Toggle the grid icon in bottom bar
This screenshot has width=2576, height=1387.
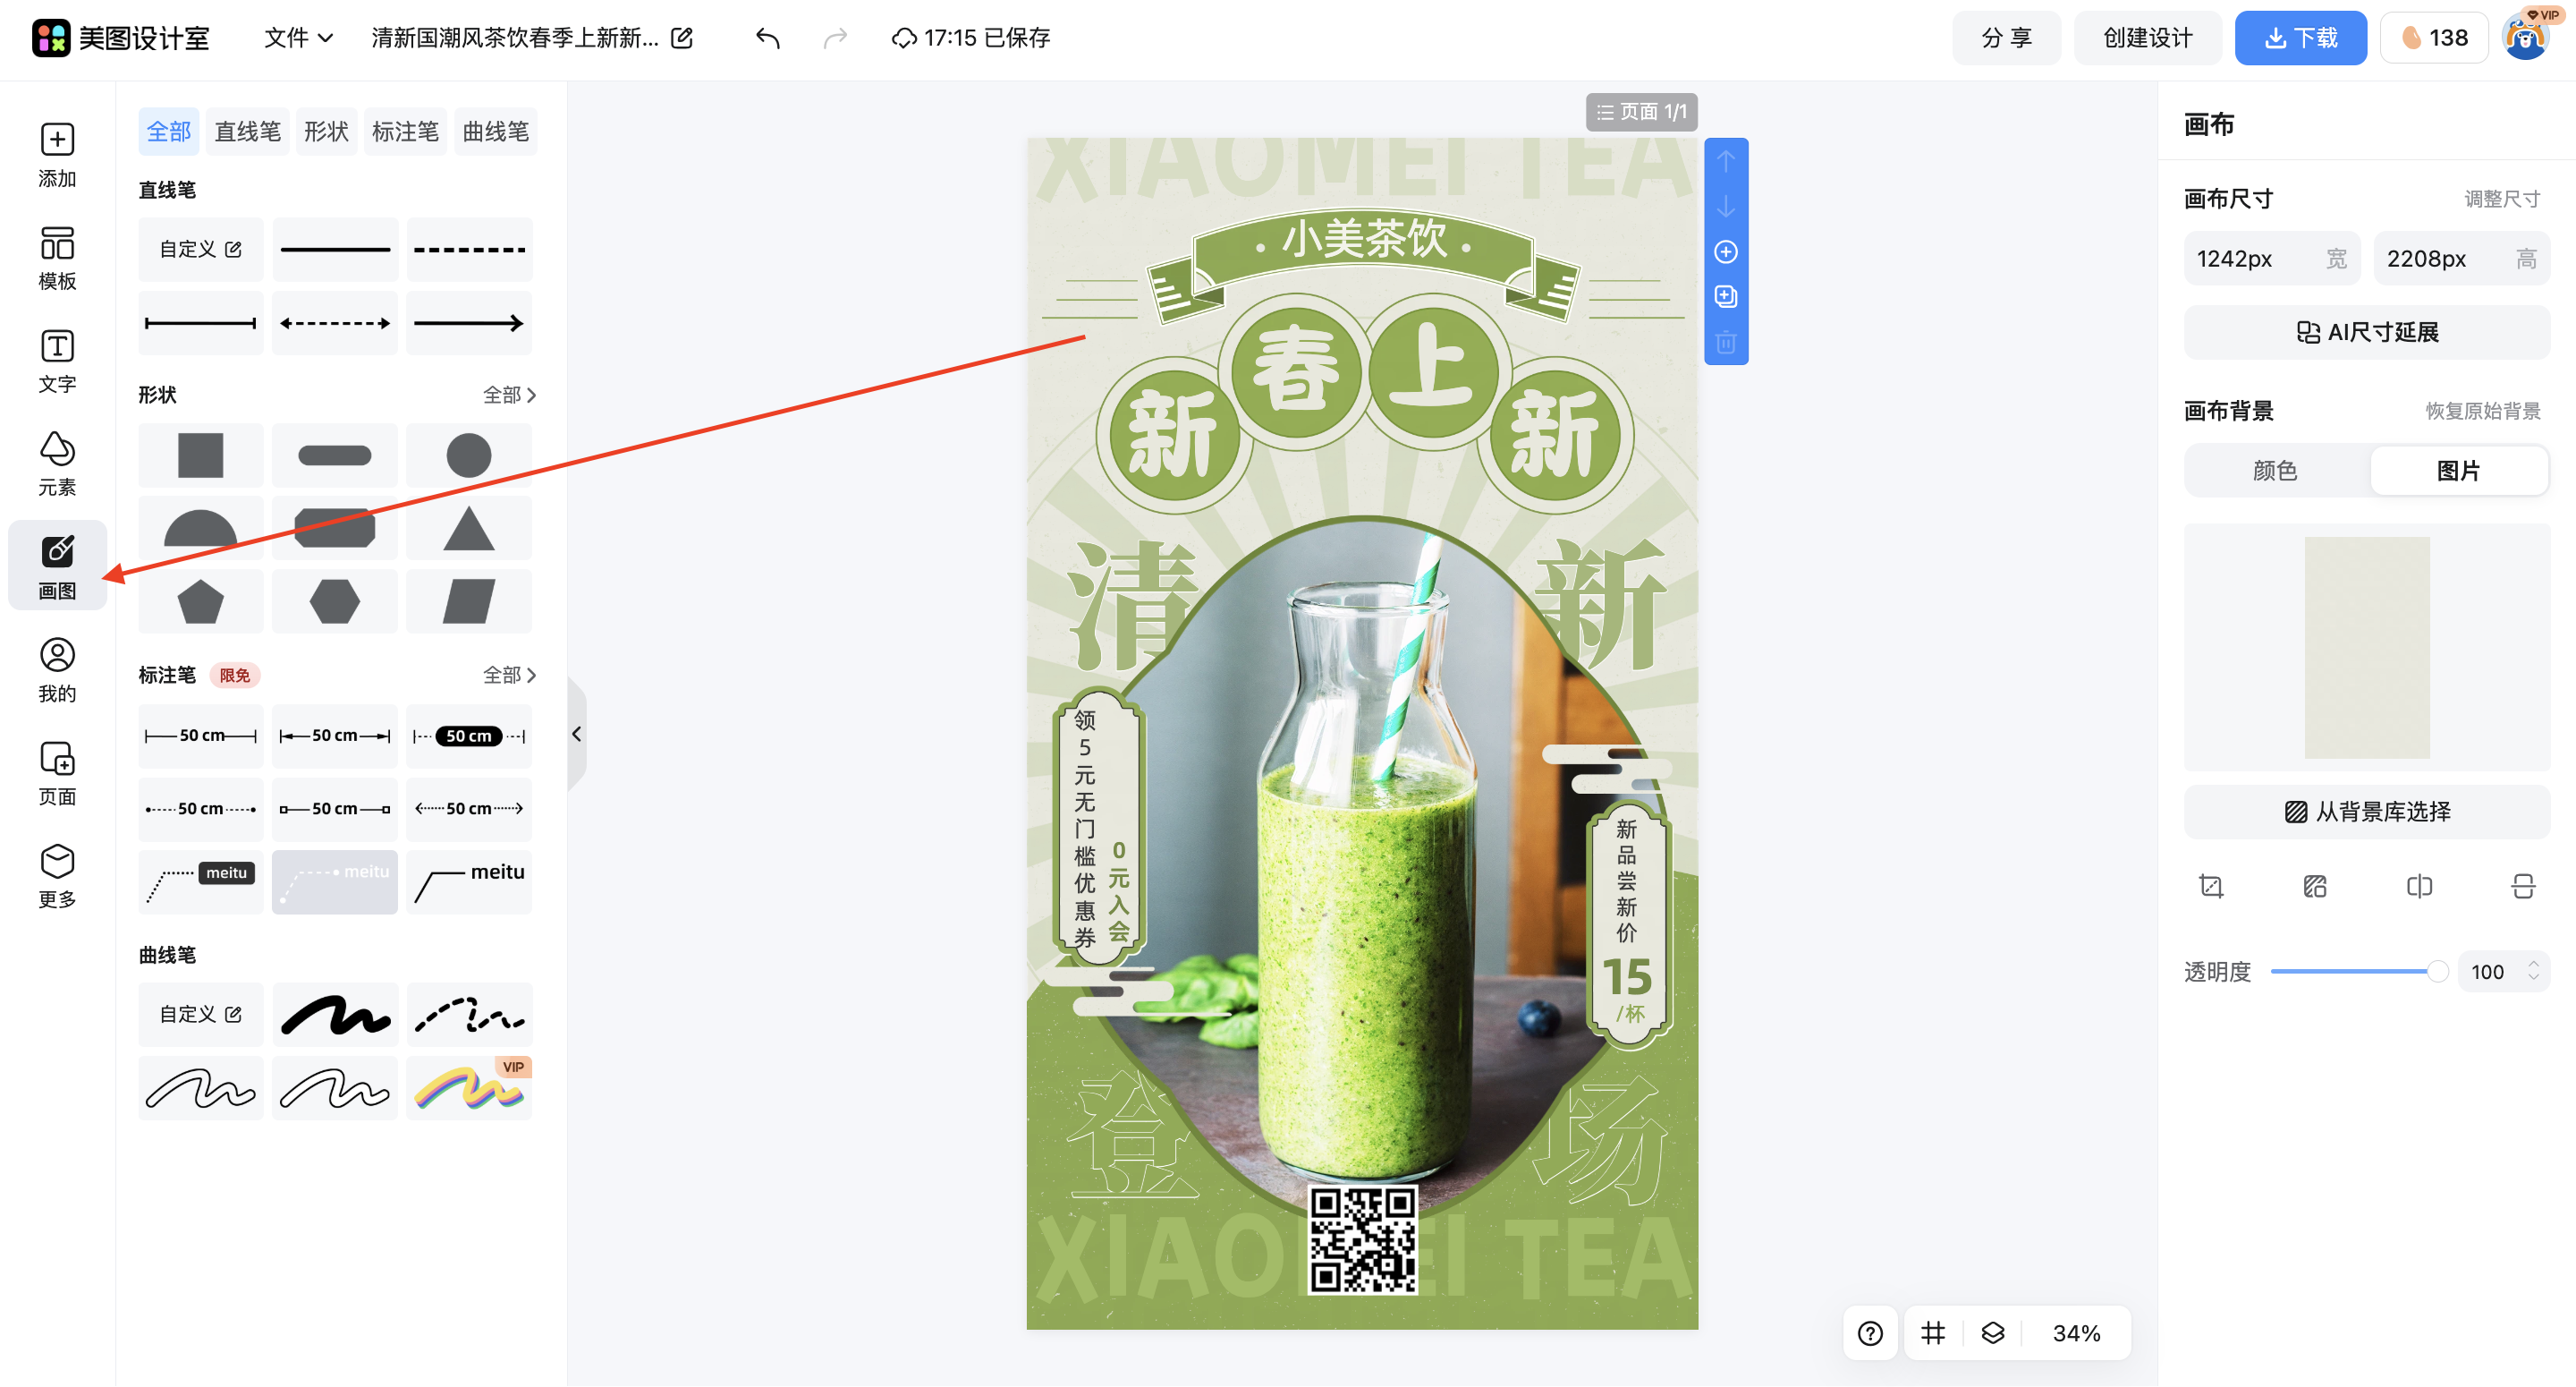pyautogui.click(x=1932, y=1333)
